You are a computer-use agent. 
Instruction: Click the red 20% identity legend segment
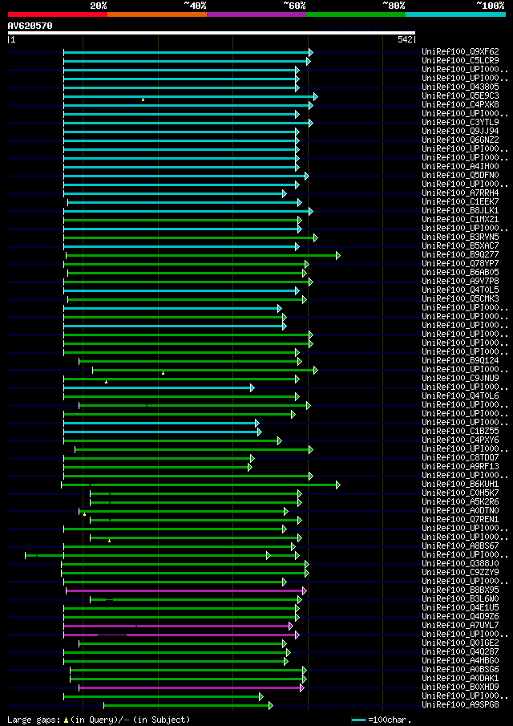click(58, 14)
